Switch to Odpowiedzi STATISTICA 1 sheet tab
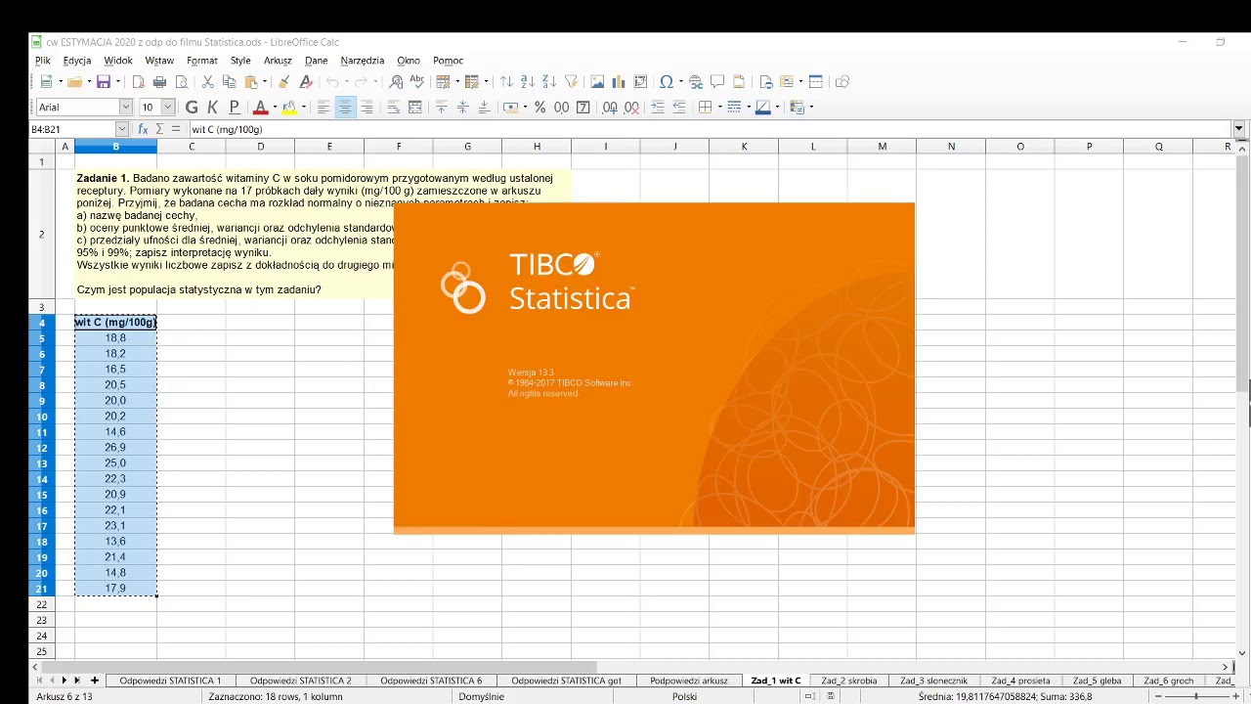Screen dimensions: 1251x704 [170, 681]
